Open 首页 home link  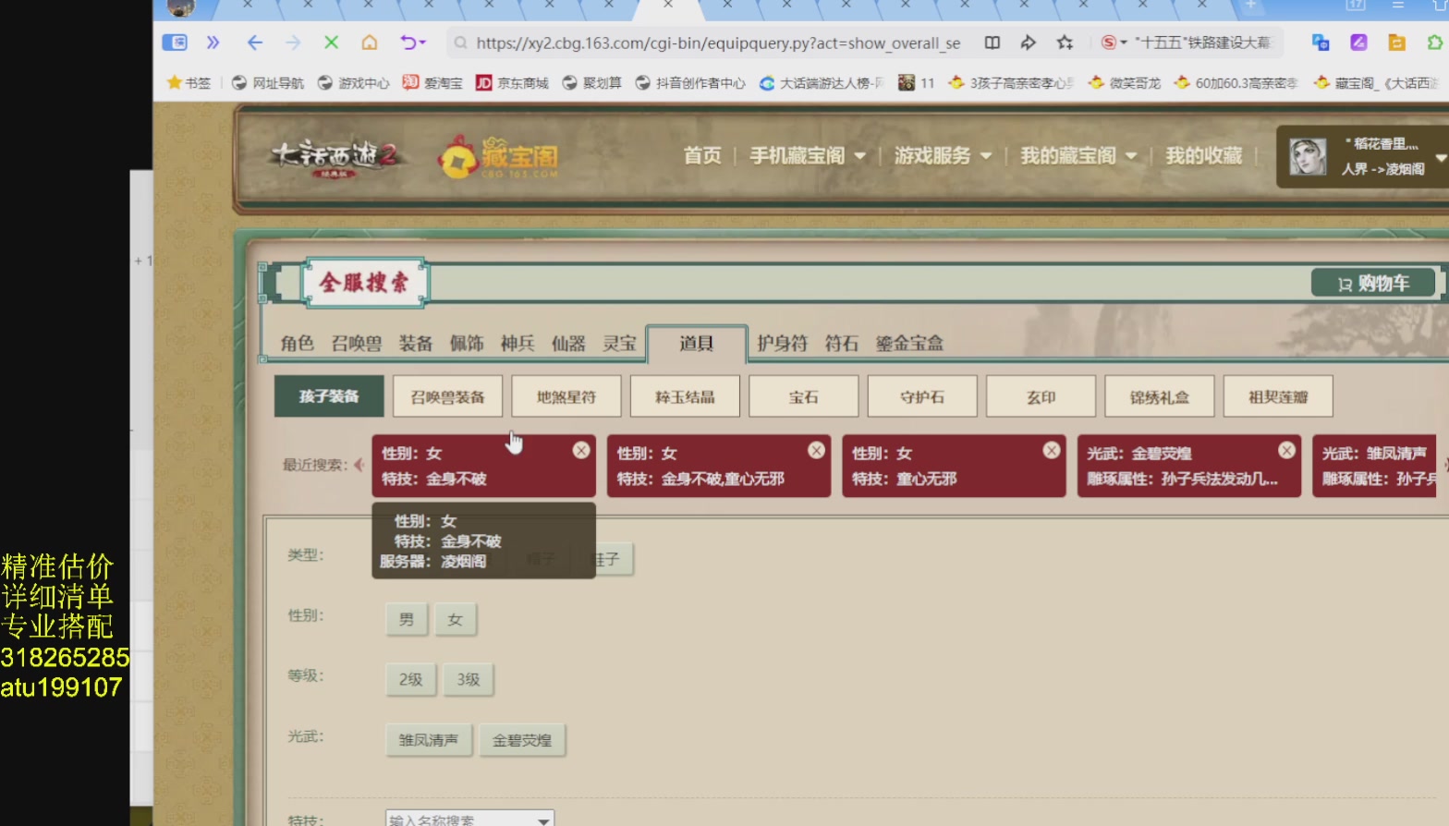[702, 156]
